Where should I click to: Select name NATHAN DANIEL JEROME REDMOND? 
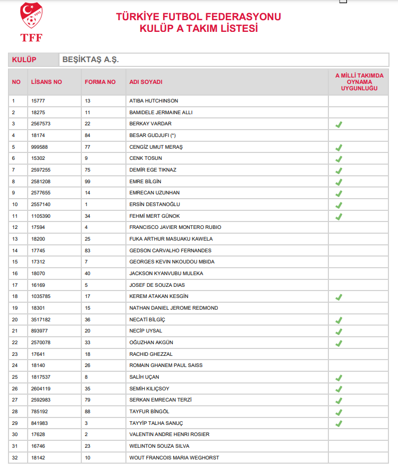tap(174, 308)
